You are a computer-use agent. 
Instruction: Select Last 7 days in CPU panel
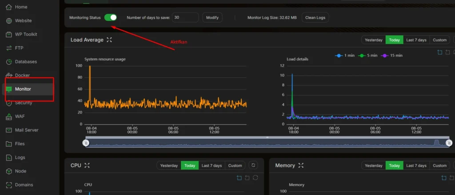click(x=212, y=165)
